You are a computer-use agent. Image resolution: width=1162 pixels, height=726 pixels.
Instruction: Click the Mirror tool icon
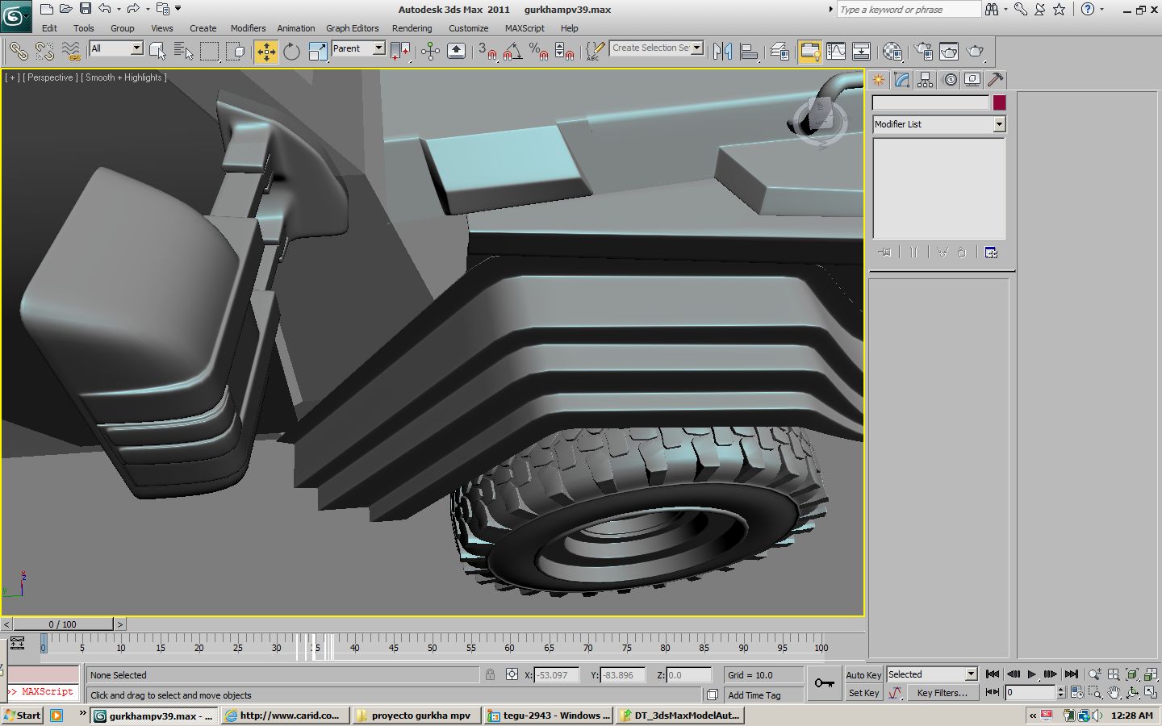[x=722, y=52]
